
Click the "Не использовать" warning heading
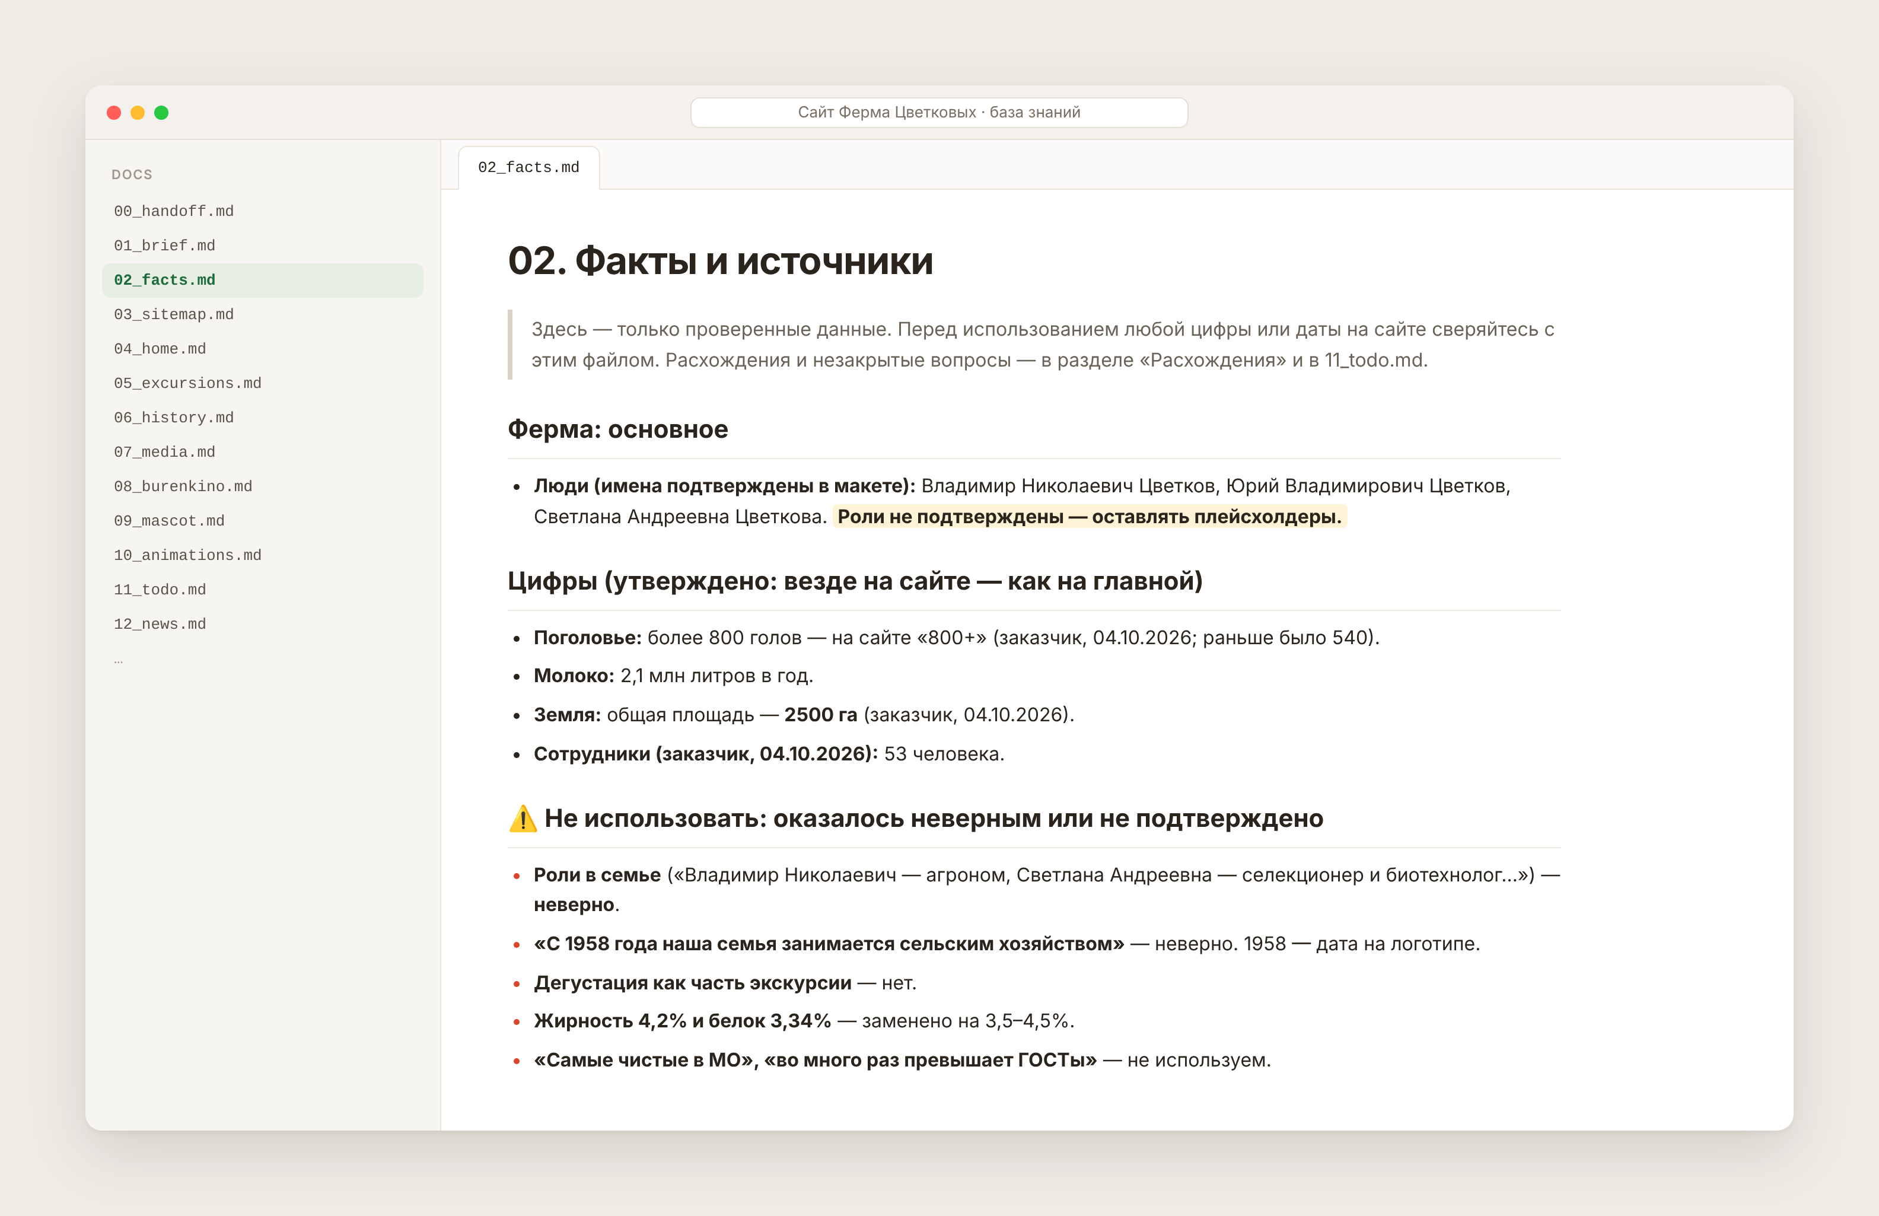coord(916,819)
